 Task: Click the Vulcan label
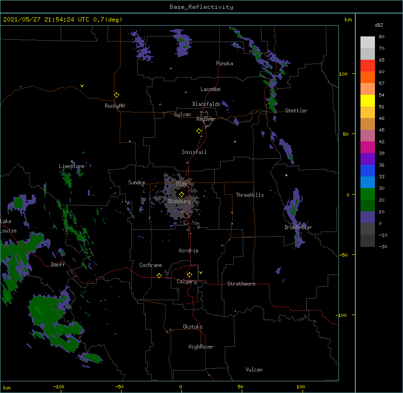click(x=254, y=370)
